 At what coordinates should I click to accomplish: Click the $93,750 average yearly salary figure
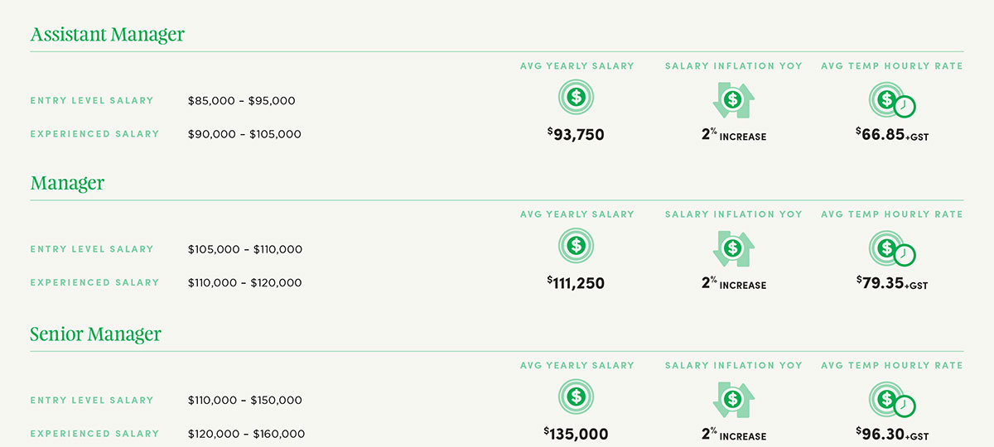tap(577, 134)
